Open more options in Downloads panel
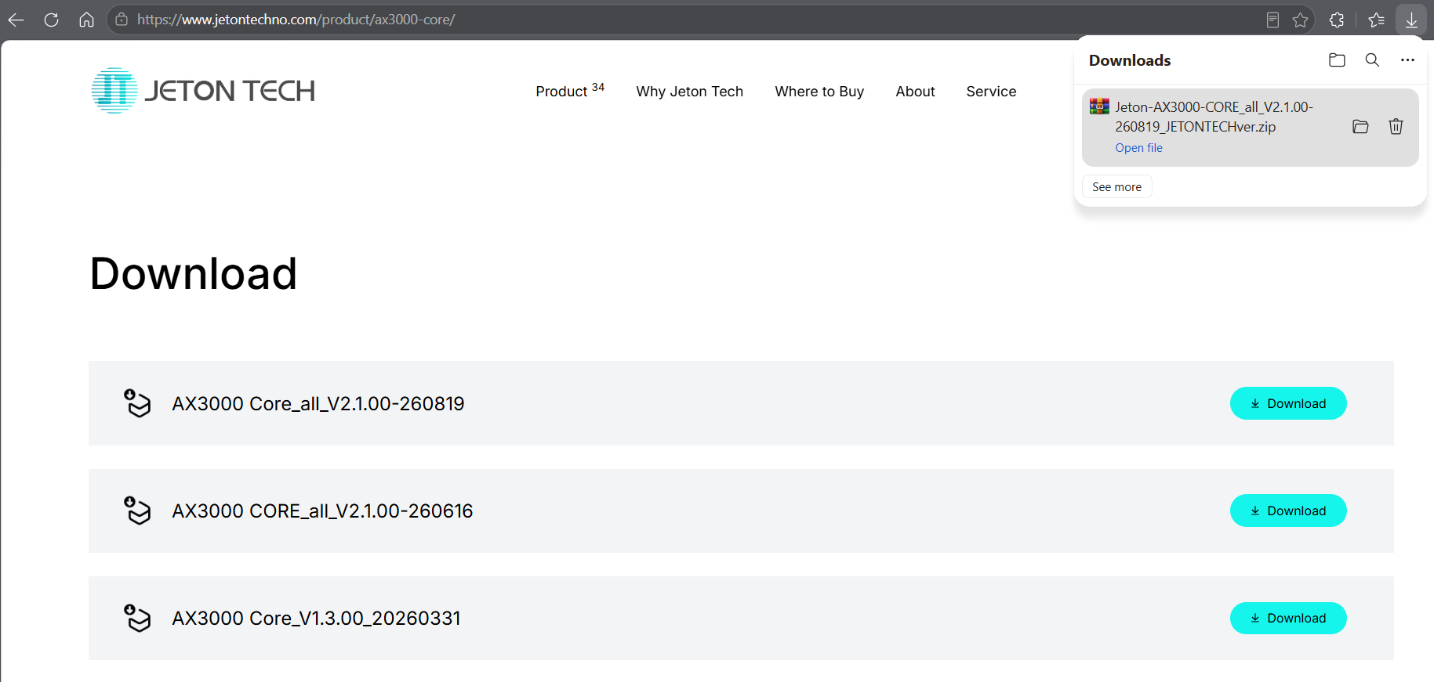The height and width of the screenshot is (682, 1434). tap(1407, 60)
